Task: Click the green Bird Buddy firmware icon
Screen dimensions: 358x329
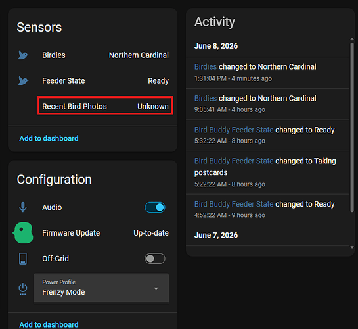Action: [23, 233]
